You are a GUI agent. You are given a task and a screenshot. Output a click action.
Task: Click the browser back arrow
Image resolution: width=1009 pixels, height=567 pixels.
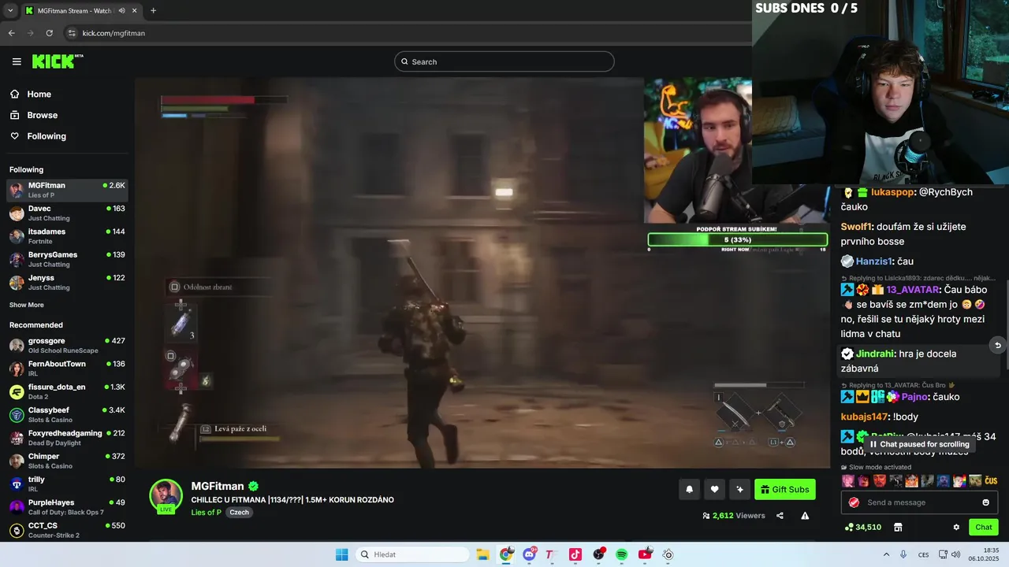pos(11,33)
